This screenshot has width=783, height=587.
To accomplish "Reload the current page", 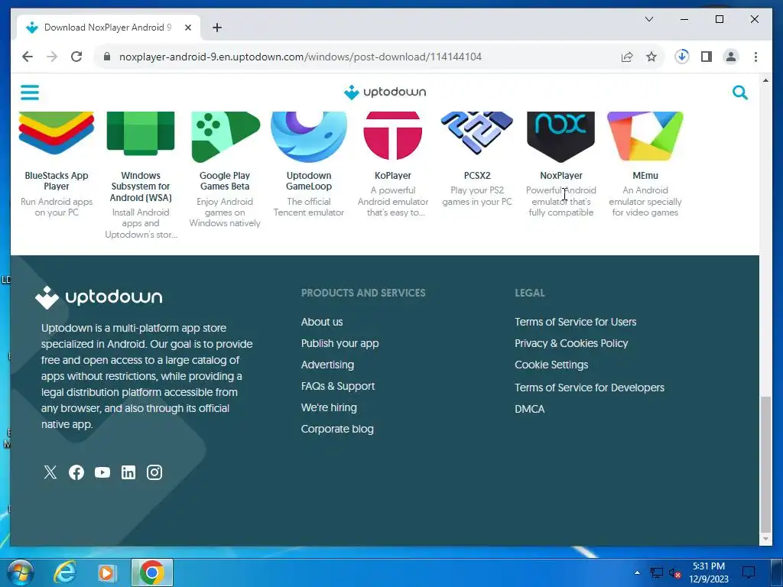I will (76, 57).
